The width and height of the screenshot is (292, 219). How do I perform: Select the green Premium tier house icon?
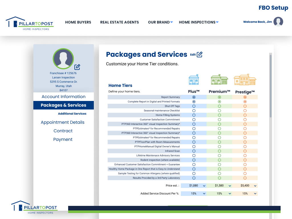pyautogui.click(x=219, y=80)
